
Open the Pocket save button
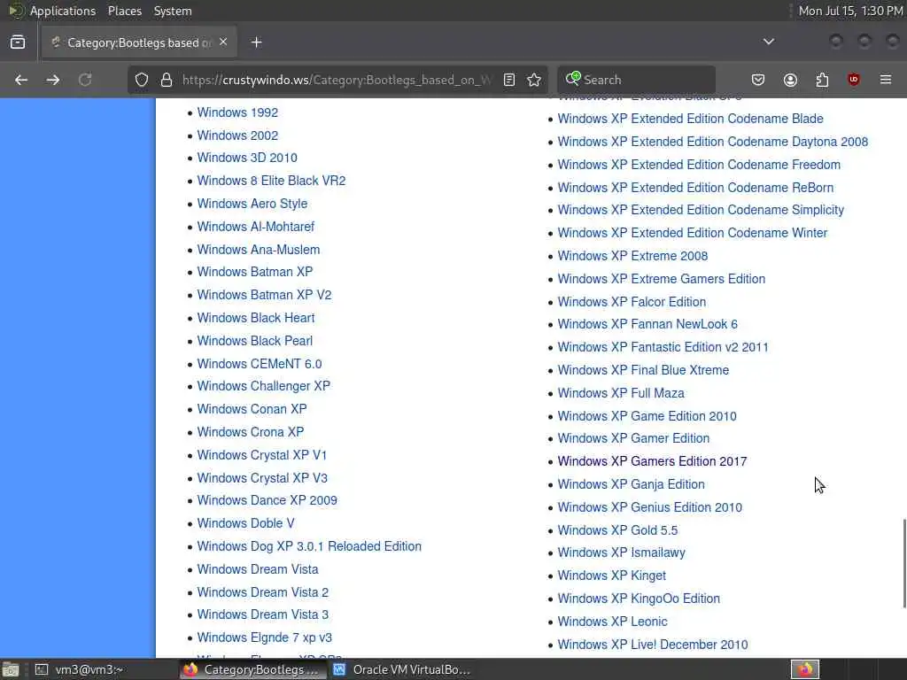pos(758,80)
